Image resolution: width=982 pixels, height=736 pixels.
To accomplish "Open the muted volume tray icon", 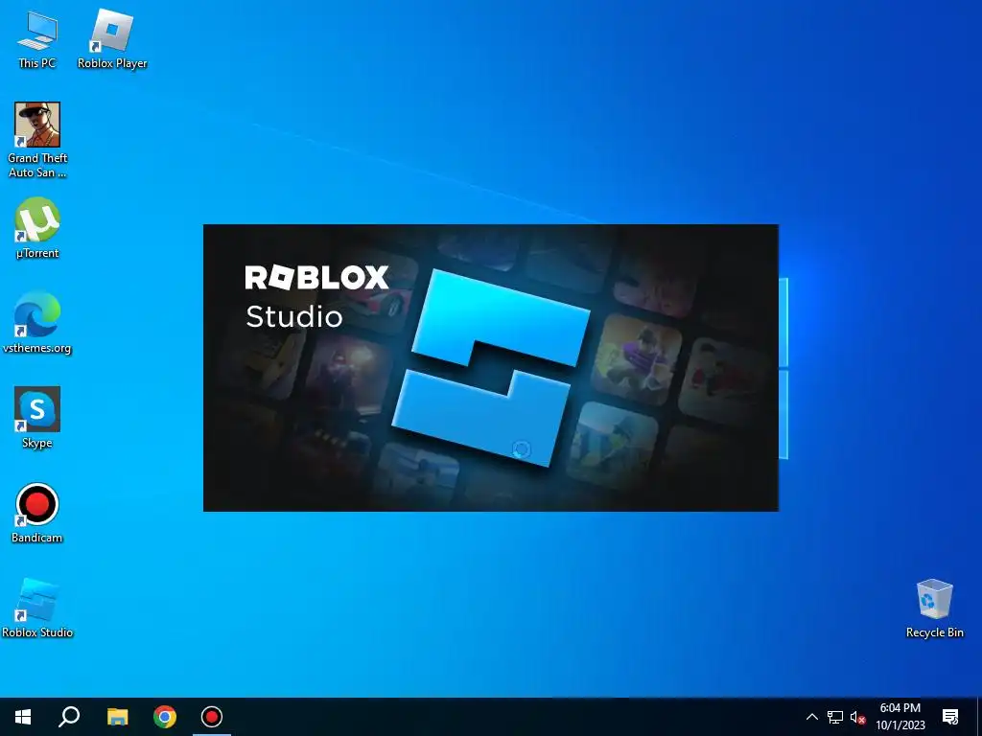I will coord(857,717).
